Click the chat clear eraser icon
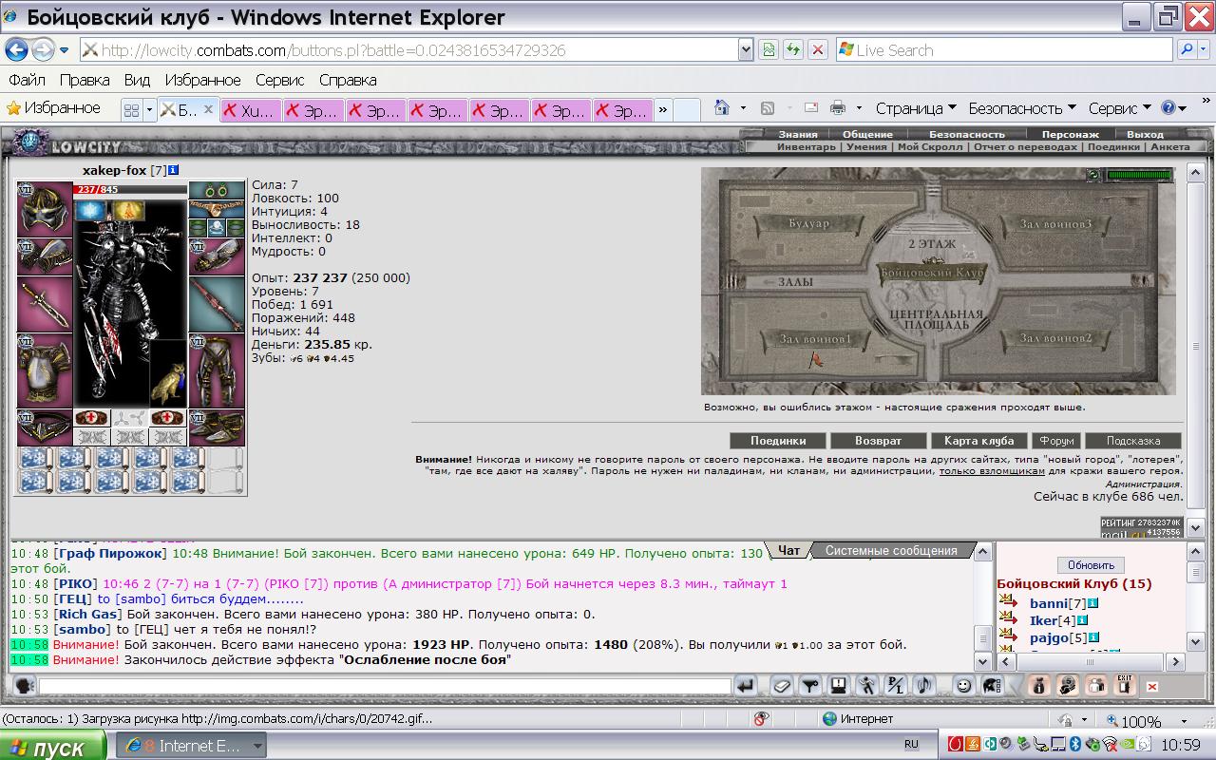This screenshot has width=1216, height=760. coord(781,685)
